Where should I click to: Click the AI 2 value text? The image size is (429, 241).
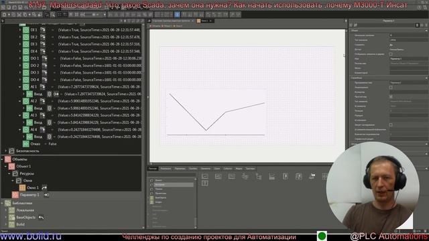pyautogui.click(x=100, y=101)
